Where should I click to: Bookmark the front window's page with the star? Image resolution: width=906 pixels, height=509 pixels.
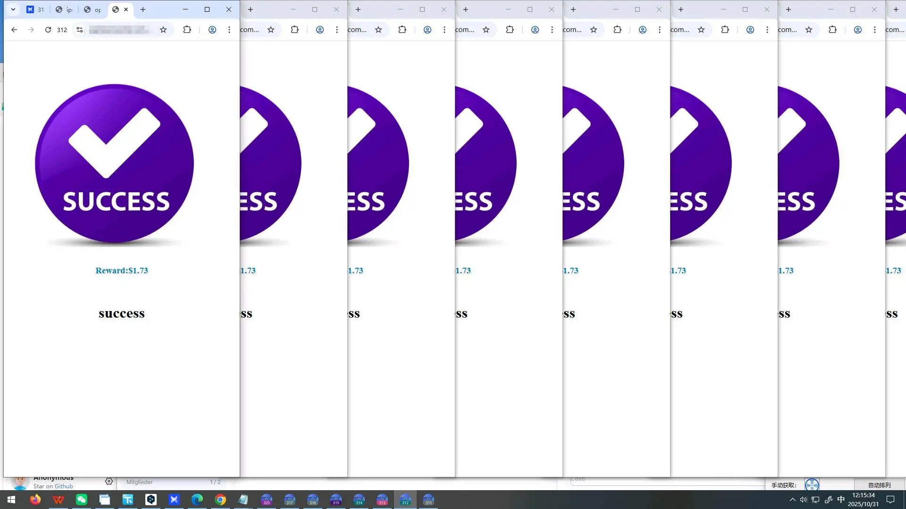163,30
